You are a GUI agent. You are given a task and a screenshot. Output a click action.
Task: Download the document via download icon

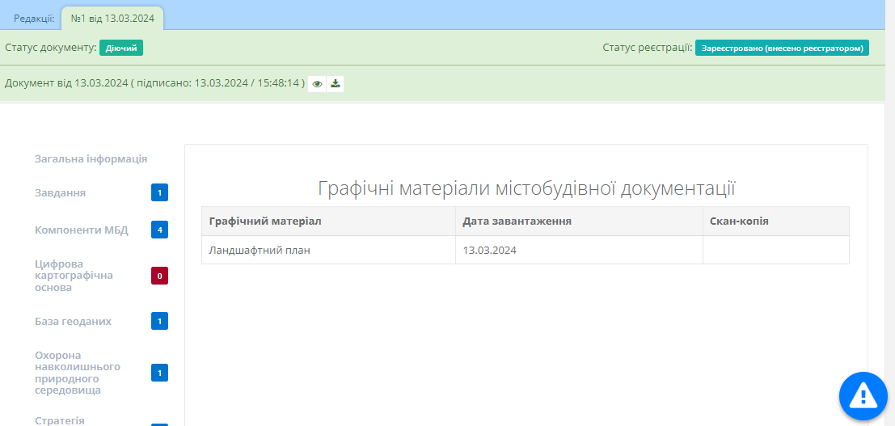point(336,84)
